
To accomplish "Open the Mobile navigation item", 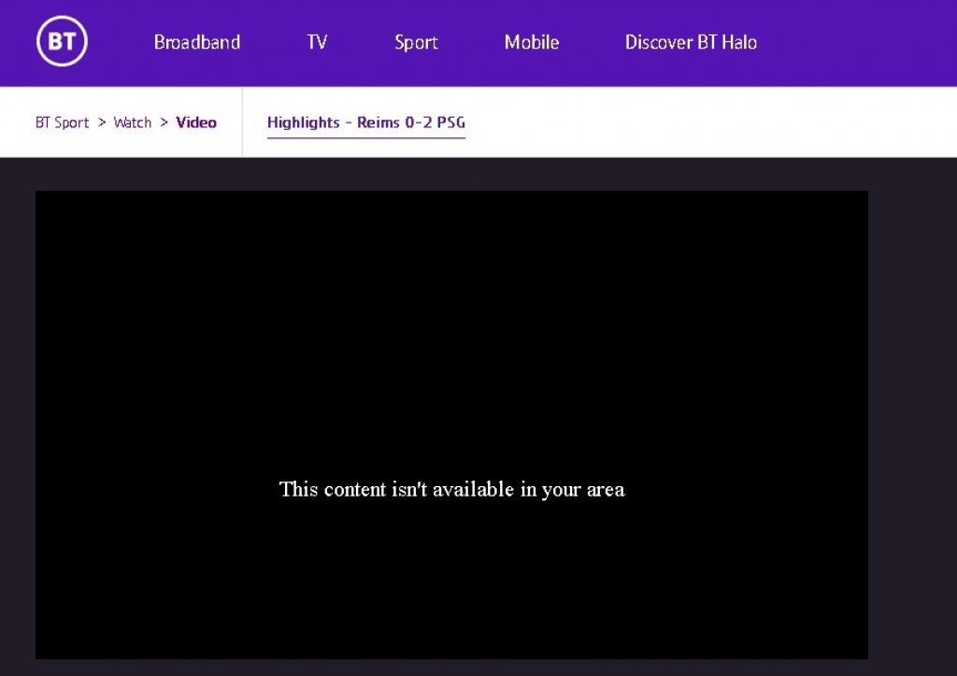I will (x=532, y=42).
